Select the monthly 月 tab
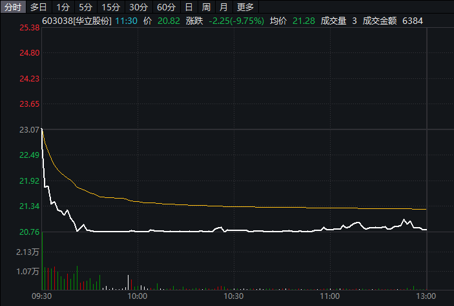Screen dimensions: 454x306 tap(223, 8)
